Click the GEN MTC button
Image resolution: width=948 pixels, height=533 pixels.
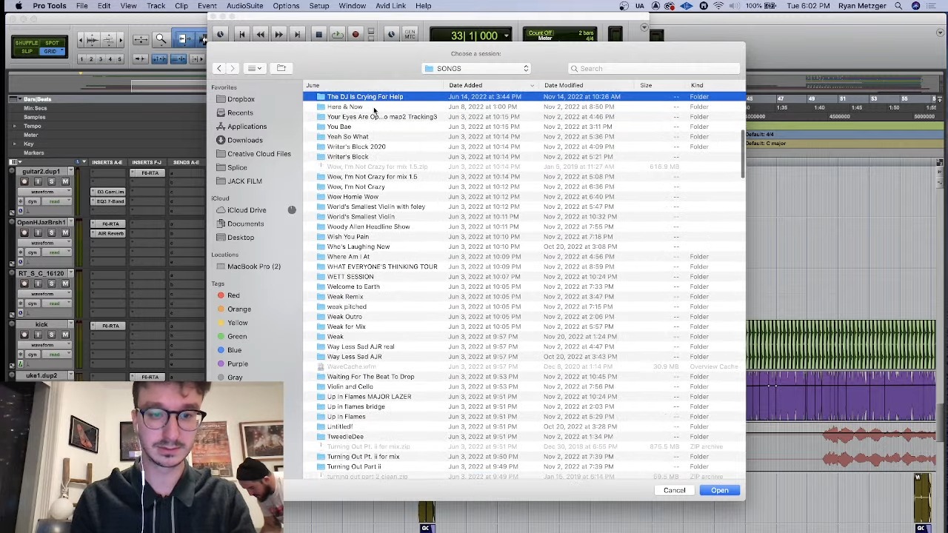[410, 35]
